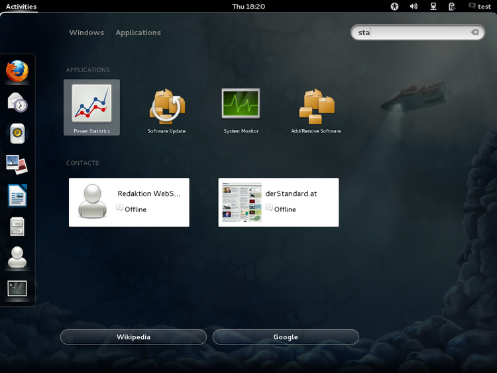Image resolution: width=497 pixels, height=373 pixels.
Task: Launch Firefox from the dash
Action: [x=17, y=71]
